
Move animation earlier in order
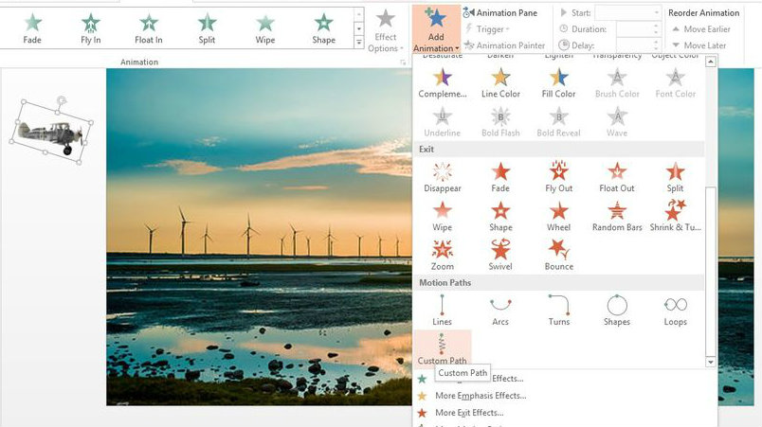[701, 29]
